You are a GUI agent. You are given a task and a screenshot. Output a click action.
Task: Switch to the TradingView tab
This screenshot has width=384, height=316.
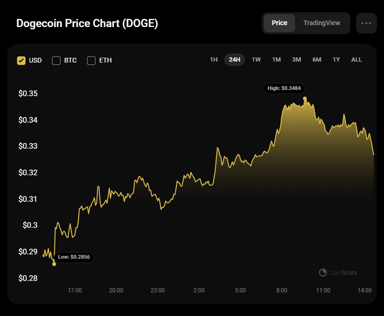[x=322, y=23]
